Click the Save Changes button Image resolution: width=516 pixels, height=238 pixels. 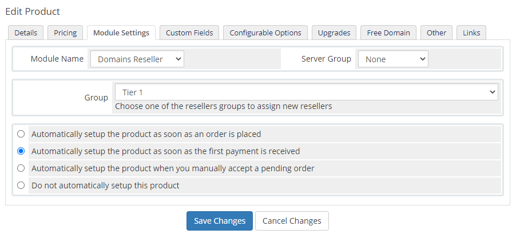tap(220, 221)
